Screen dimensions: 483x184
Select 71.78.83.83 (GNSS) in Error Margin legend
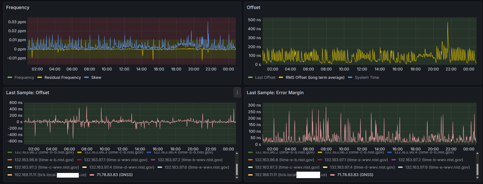tap(355, 175)
